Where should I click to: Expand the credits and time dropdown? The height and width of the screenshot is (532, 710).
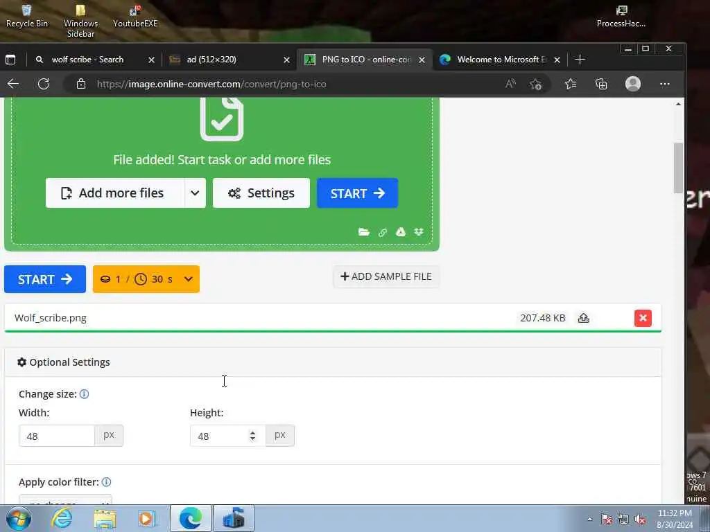146,279
